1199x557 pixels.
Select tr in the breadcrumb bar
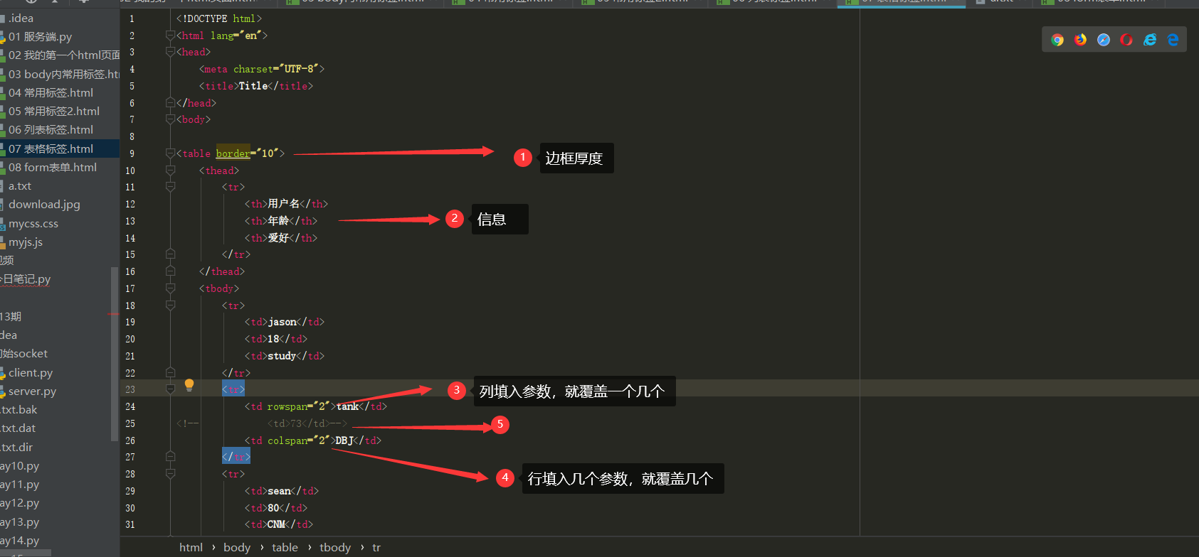(376, 547)
